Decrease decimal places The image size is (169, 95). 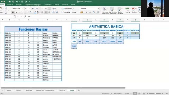[x=98, y=12]
